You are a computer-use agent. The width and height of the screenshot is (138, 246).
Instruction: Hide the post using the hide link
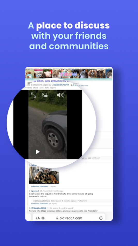47,88
